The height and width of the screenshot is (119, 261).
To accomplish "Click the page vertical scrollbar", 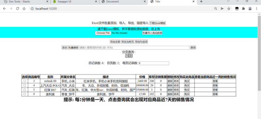I will coord(259,53).
